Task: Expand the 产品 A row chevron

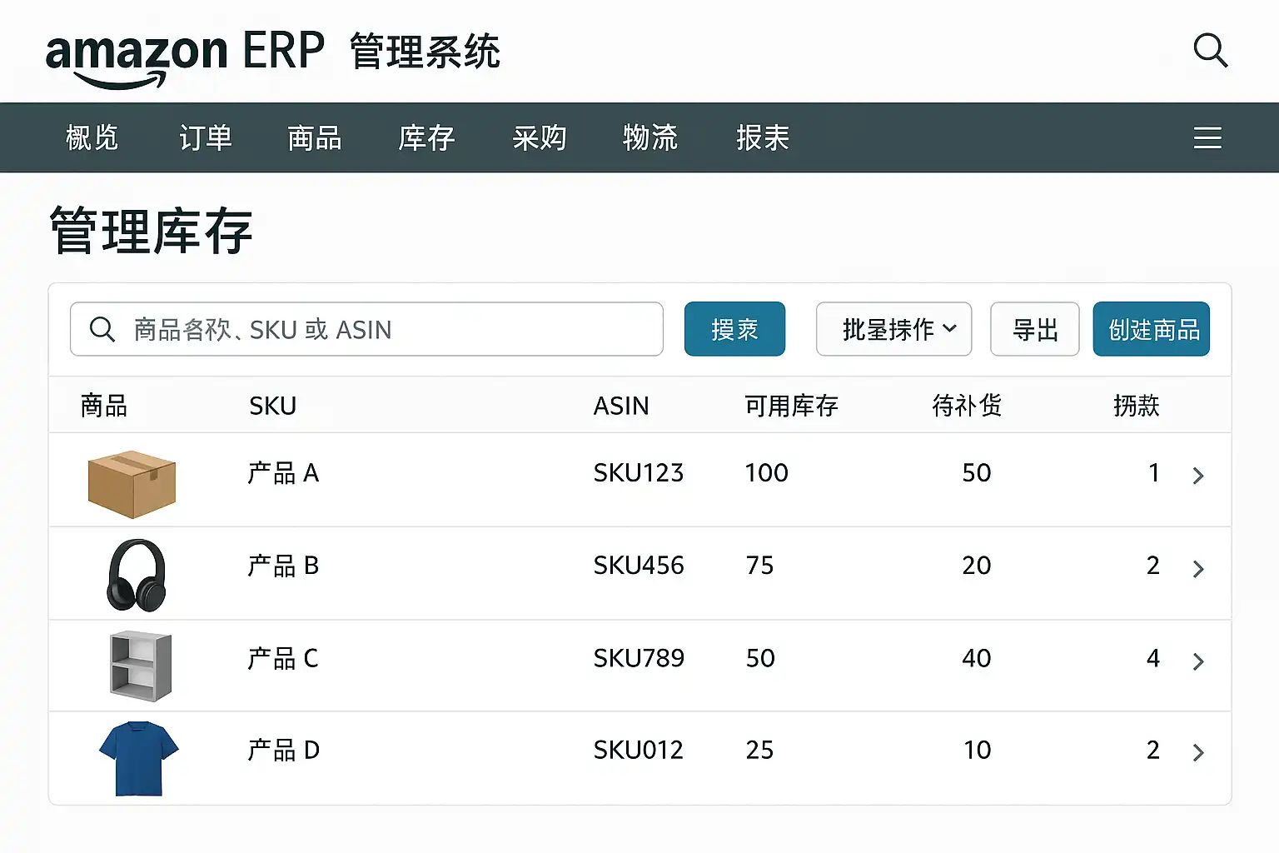Action: click(x=1198, y=476)
